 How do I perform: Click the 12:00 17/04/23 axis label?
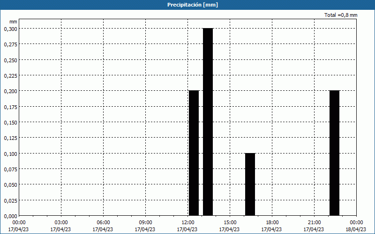tap(187, 226)
